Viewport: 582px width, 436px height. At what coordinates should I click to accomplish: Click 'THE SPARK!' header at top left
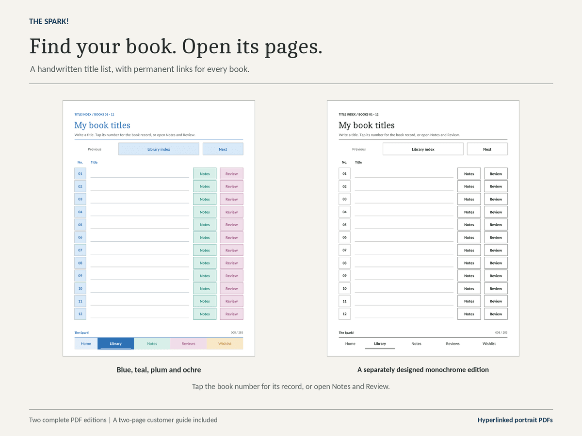click(x=49, y=21)
